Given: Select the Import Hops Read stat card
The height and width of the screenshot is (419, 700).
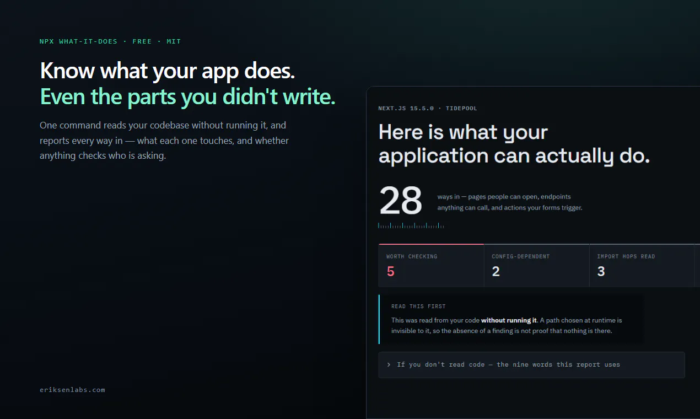Looking at the screenshot, I should (x=642, y=266).
